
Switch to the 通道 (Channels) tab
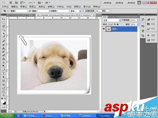pos(110,17)
